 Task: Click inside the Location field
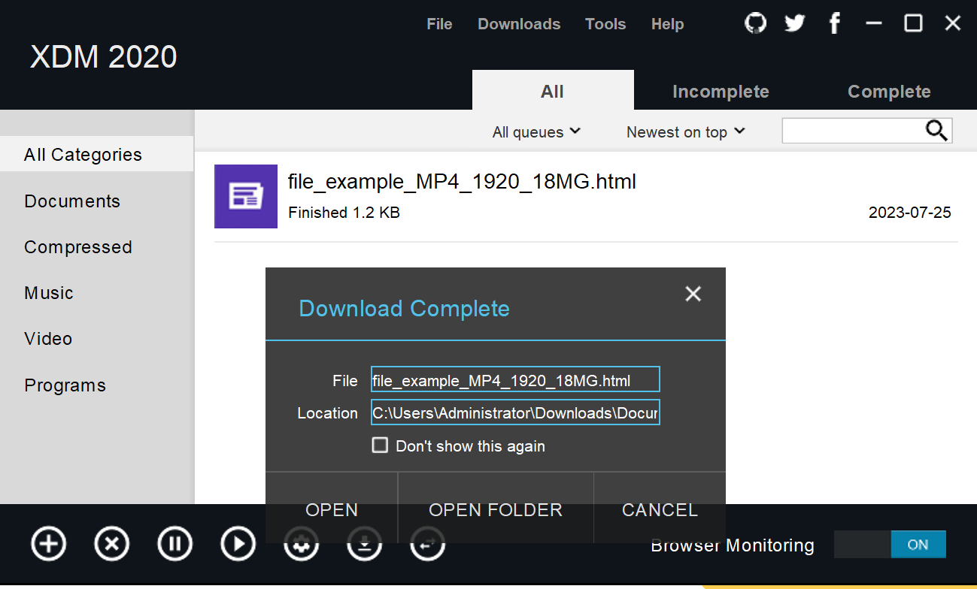coord(514,412)
